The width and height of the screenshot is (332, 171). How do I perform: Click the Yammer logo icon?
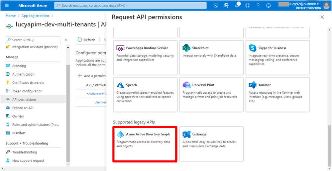pos(252,85)
